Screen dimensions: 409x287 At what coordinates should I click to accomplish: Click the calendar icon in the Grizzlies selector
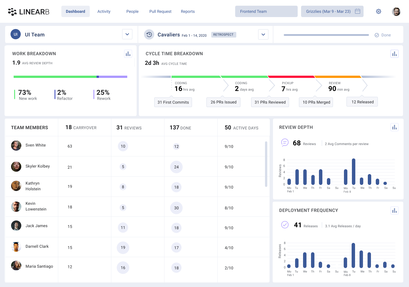358,11
